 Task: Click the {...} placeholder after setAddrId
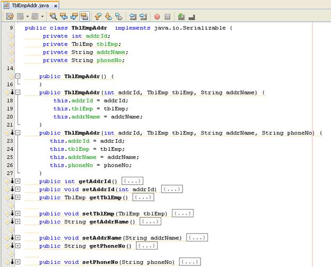(172, 189)
